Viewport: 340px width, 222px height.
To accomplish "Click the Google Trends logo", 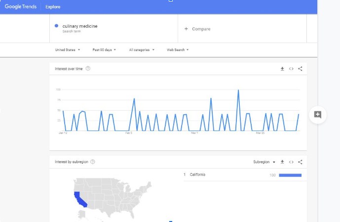I will click(21, 7).
